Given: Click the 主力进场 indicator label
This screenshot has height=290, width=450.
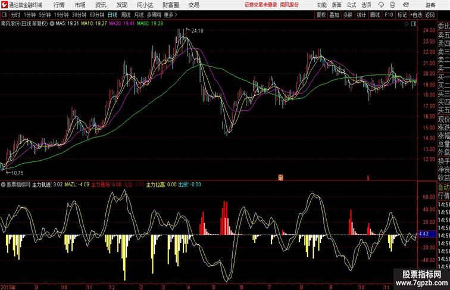Looking at the screenshot, I should (x=101, y=185).
